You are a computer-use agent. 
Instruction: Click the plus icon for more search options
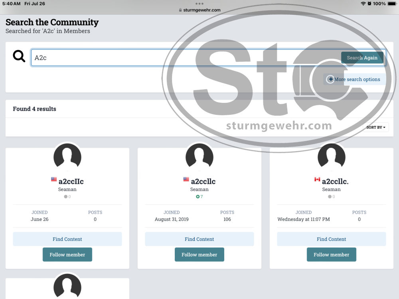click(330, 79)
